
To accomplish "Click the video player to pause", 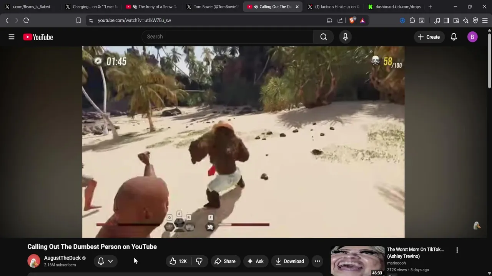I will [243, 142].
